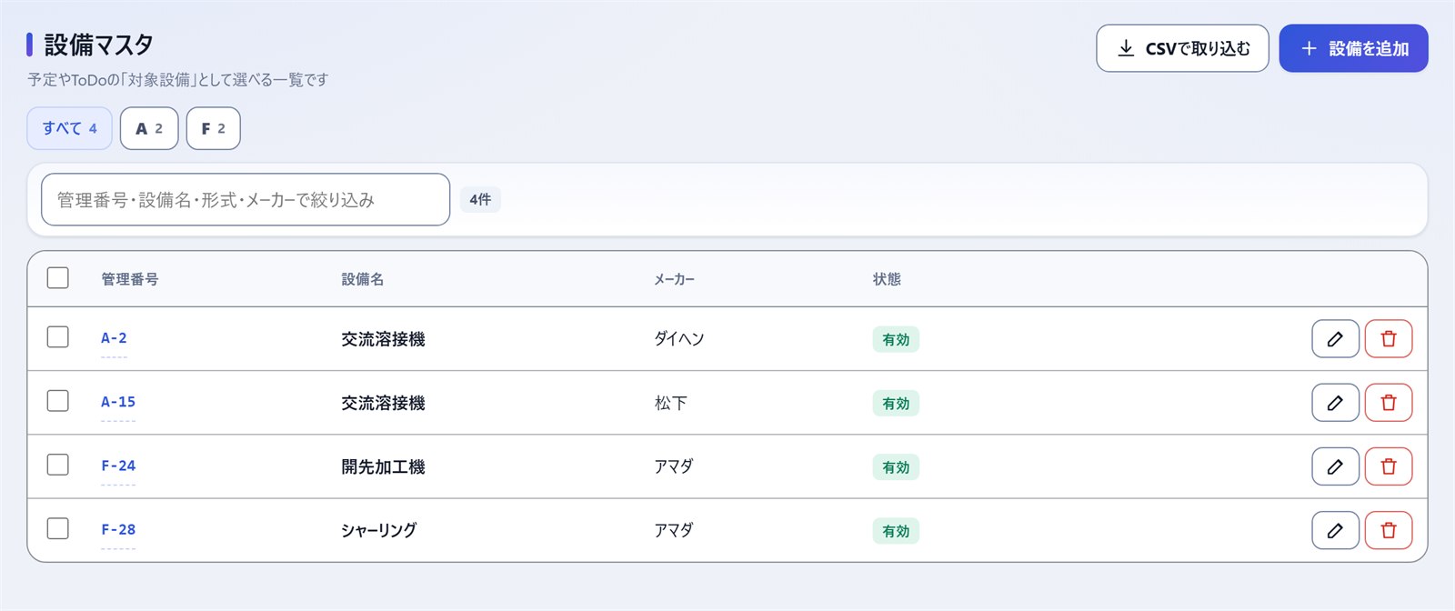Click the 有効 badge in A-2 row
The width and height of the screenshot is (1455, 611).
[896, 339]
